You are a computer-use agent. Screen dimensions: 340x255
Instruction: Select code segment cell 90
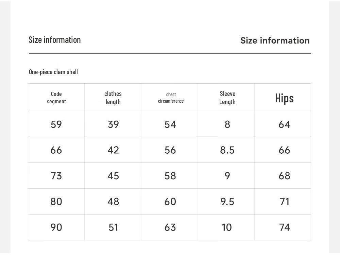56,227
